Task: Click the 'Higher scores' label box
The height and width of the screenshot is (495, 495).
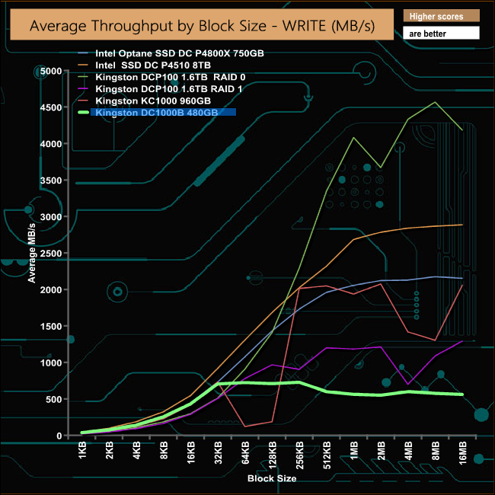Action: tap(441, 16)
